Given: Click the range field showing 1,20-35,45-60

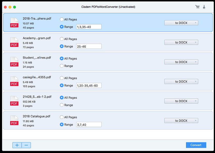Looking at the screenshot, I should 89,85.
